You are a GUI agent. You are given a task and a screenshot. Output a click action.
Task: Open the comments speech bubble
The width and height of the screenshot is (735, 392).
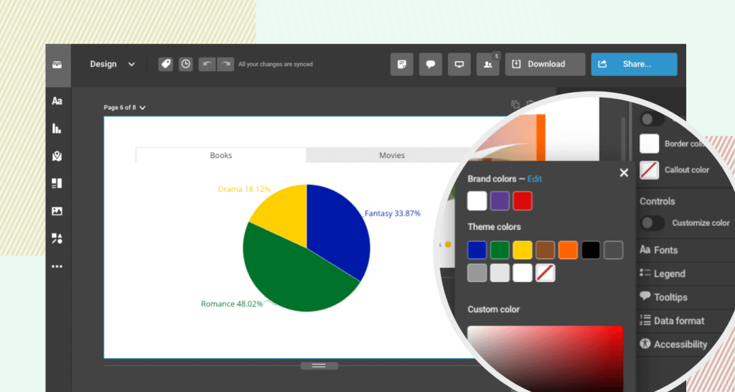(431, 64)
